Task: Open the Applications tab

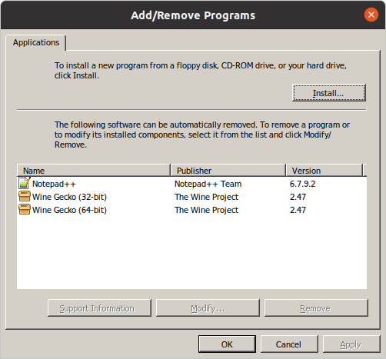Action: [x=36, y=42]
